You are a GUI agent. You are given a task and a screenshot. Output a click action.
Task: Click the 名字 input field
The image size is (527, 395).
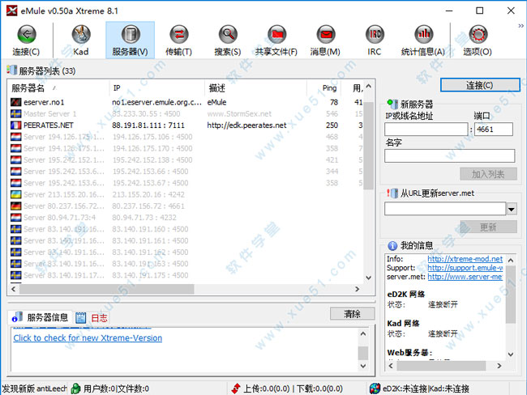tap(450, 156)
